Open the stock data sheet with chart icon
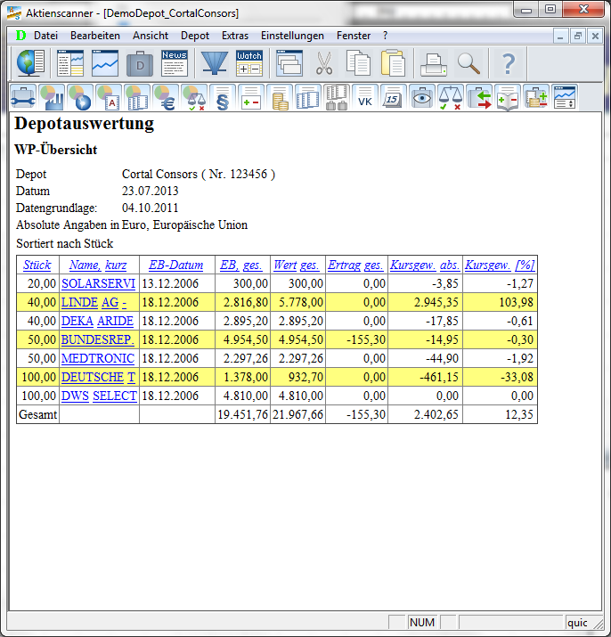Image resolution: width=611 pixels, height=637 pixels. click(70, 63)
